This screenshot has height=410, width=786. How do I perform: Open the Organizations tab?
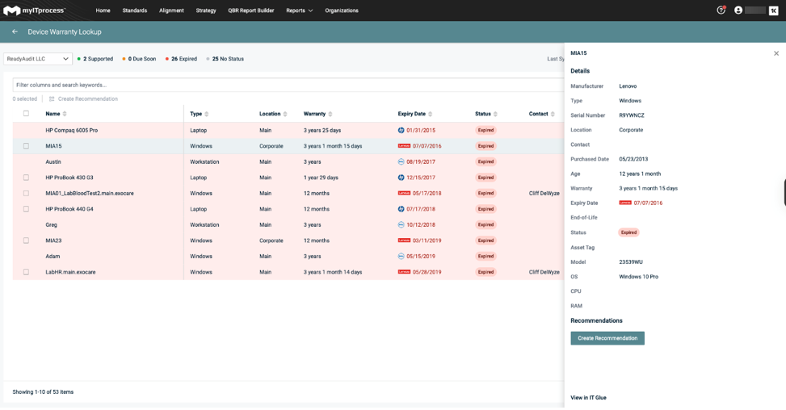tap(342, 10)
